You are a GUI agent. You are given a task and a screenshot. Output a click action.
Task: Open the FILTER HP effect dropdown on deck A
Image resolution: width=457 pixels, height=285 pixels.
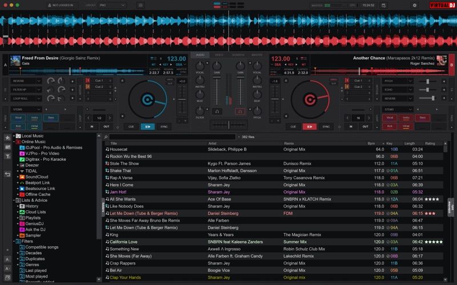(x=26, y=89)
